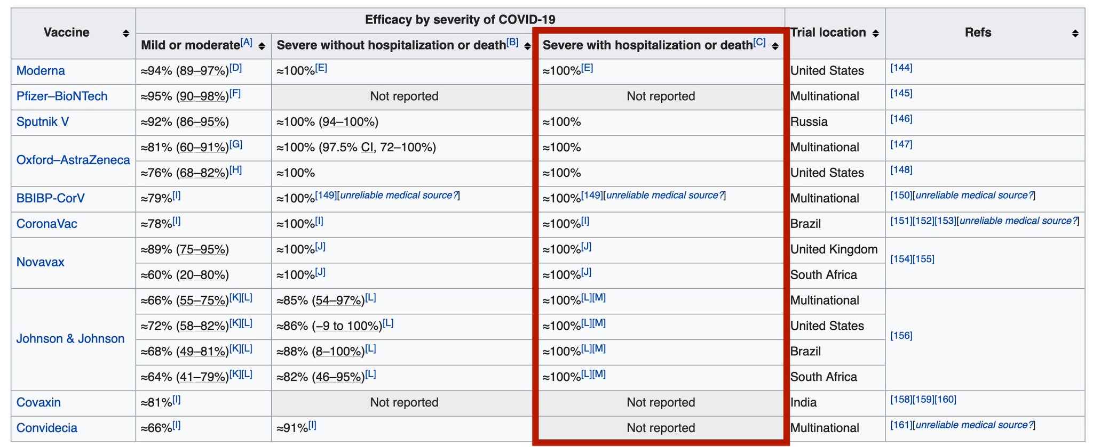Open the Convidecia link
The image size is (1093, 447).
[47, 428]
